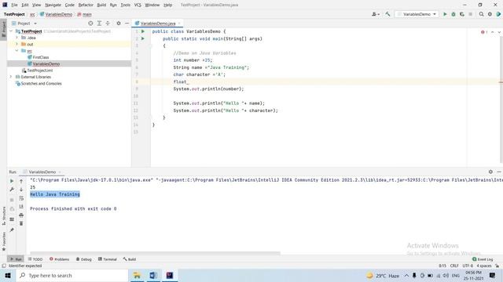The image size is (503, 282).
Task: Open the Debug tool window
Action: [x=84, y=259]
